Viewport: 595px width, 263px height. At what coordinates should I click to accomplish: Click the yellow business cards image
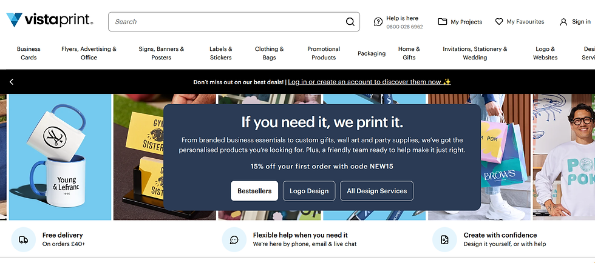[x=138, y=157]
